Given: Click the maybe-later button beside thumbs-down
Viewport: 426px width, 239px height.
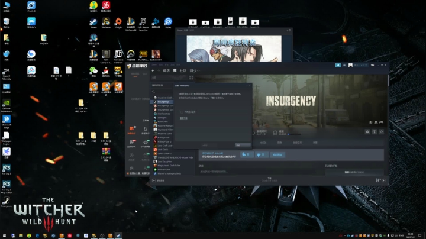Looking at the screenshot, I should [x=277, y=154].
